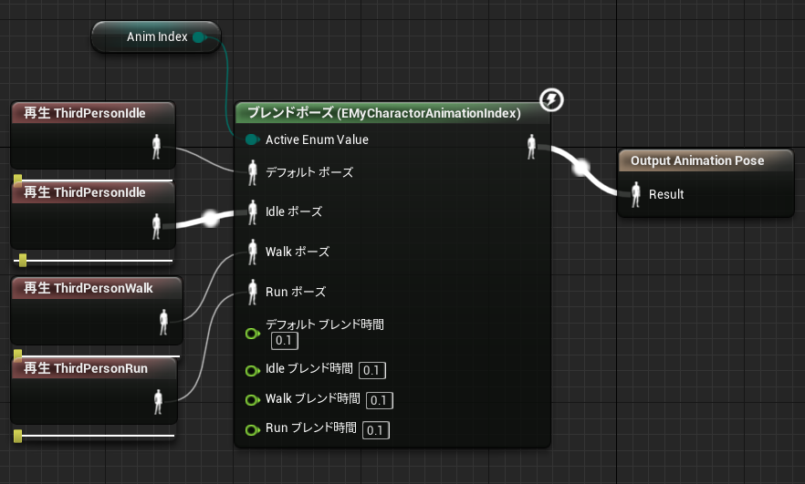The width and height of the screenshot is (805, 484).
Task: Click the Run ブレンド時間 float pin
Action: (252, 429)
